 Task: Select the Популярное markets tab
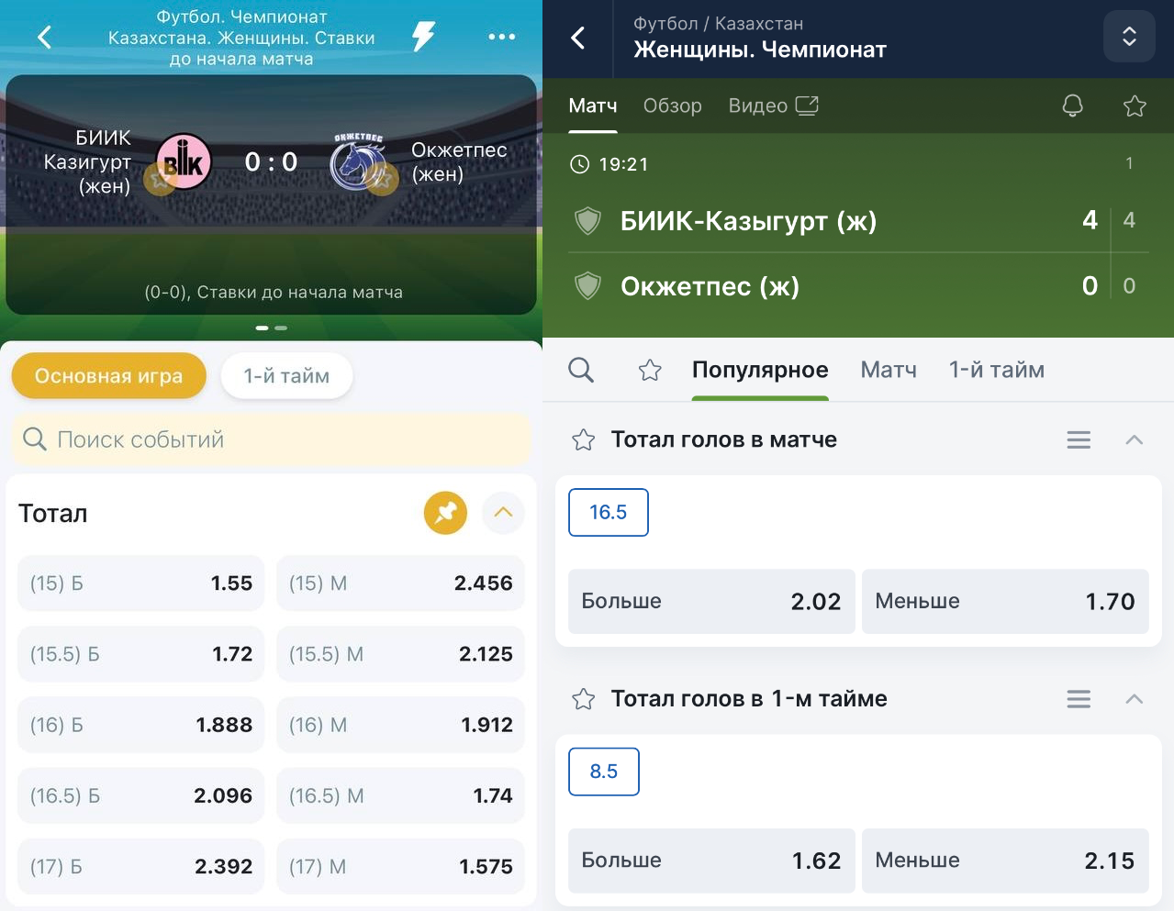760,370
